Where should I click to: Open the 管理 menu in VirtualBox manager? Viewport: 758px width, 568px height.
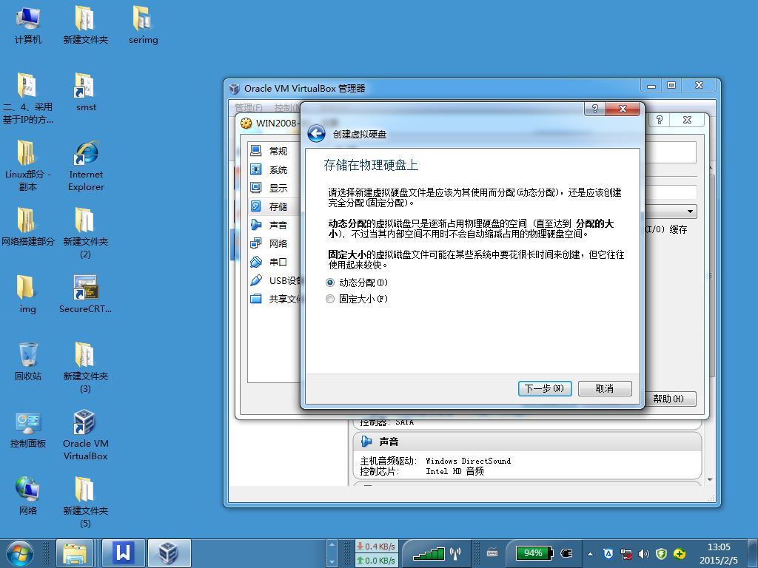pos(249,107)
